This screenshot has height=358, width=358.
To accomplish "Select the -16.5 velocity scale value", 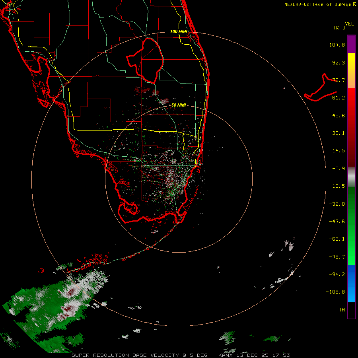I will pos(337,186).
